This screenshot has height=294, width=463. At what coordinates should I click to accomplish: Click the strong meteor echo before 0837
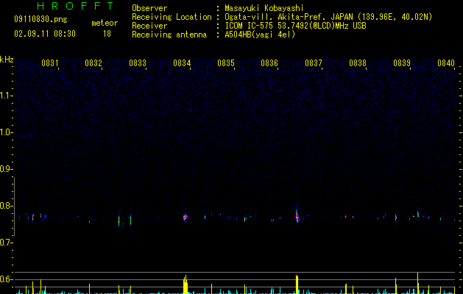[x=297, y=216]
